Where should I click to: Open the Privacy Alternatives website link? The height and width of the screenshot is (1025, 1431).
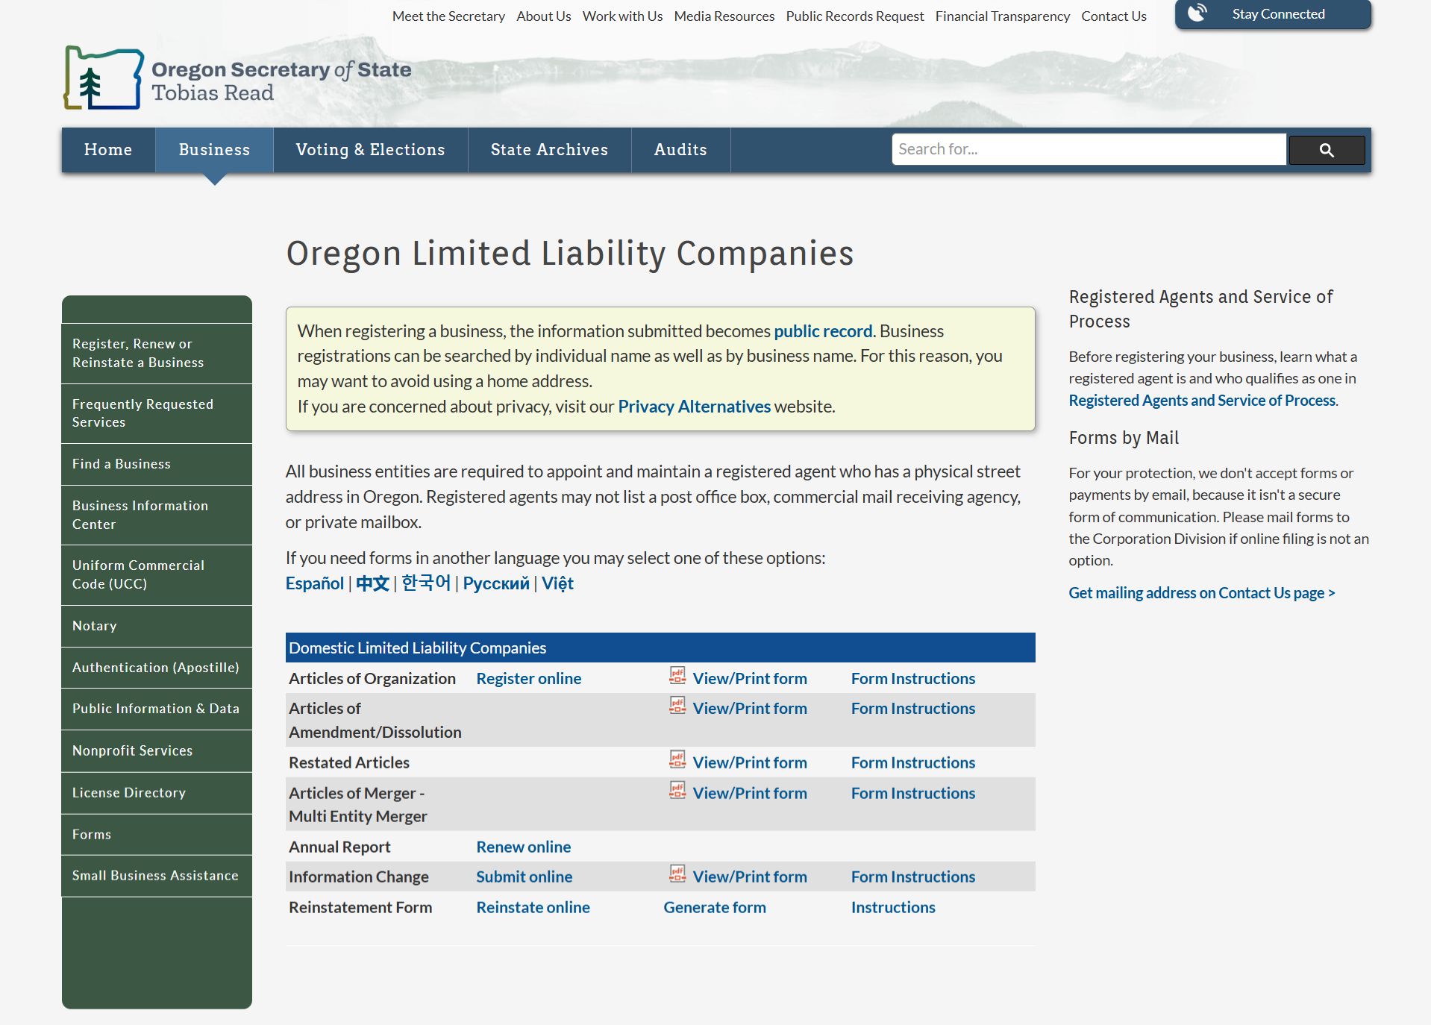click(694, 407)
